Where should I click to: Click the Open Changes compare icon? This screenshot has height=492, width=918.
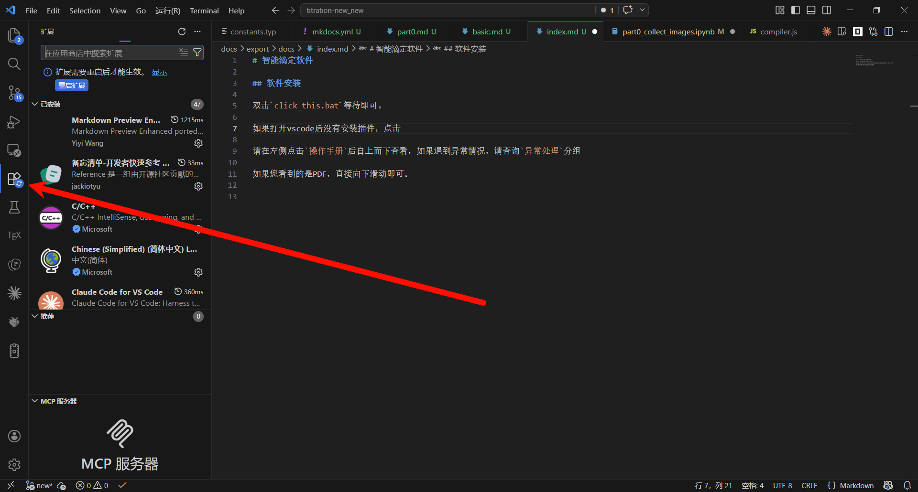pyautogui.click(x=874, y=32)
